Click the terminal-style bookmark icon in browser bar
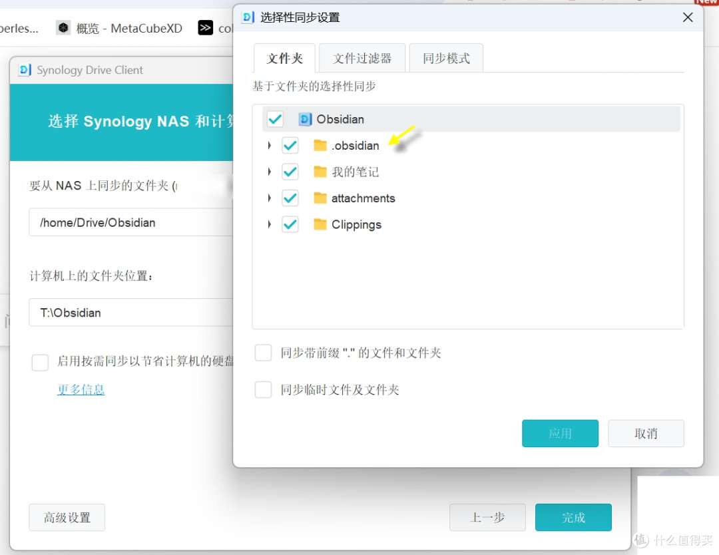Image resolution: width=719 pixels, height=555 pixels. 206,28
